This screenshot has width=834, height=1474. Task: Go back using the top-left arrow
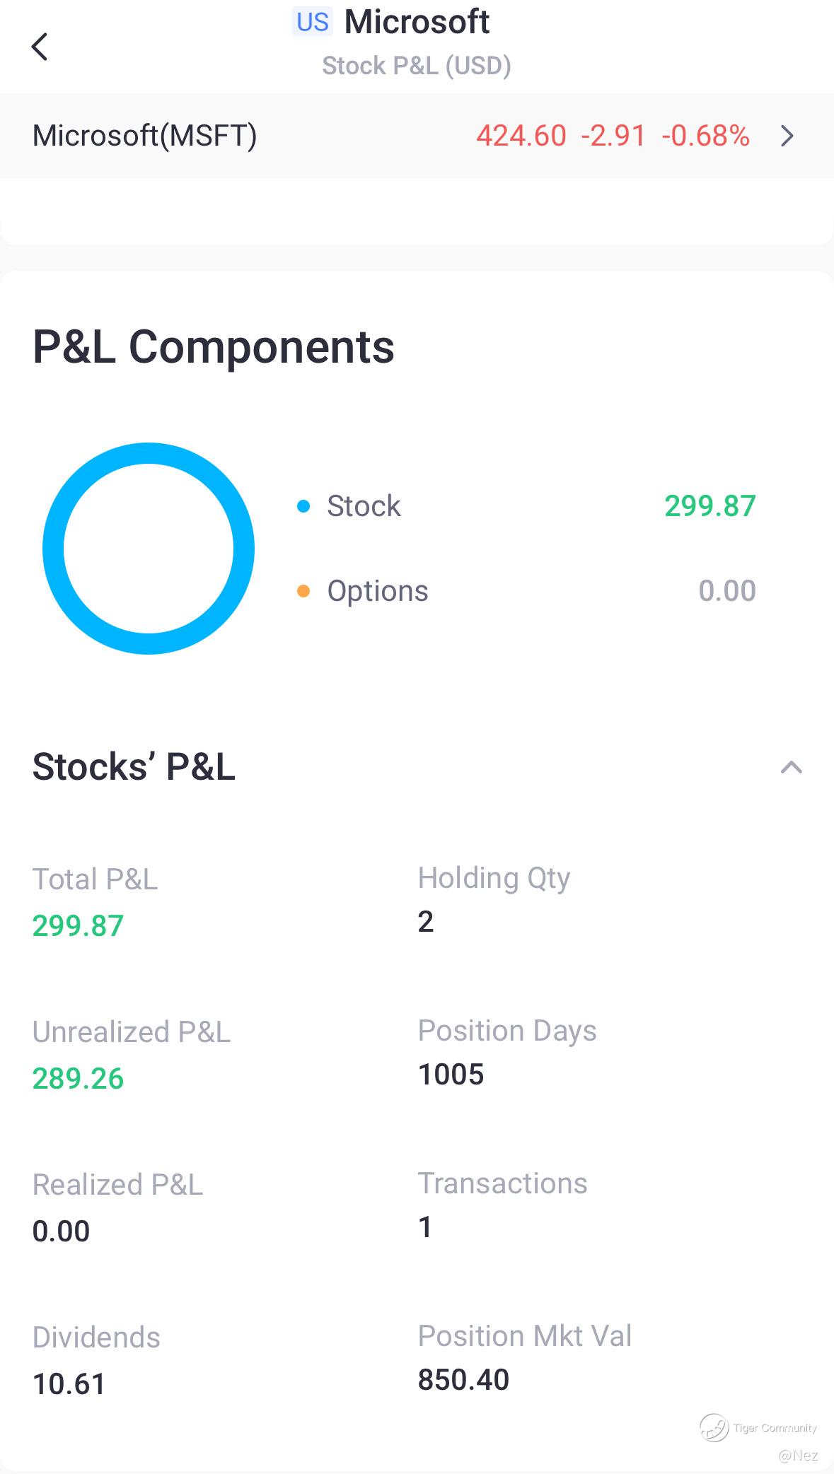tap(40, 47)
